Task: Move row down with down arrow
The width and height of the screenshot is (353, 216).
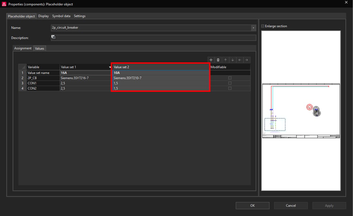Action: (233, 60)
